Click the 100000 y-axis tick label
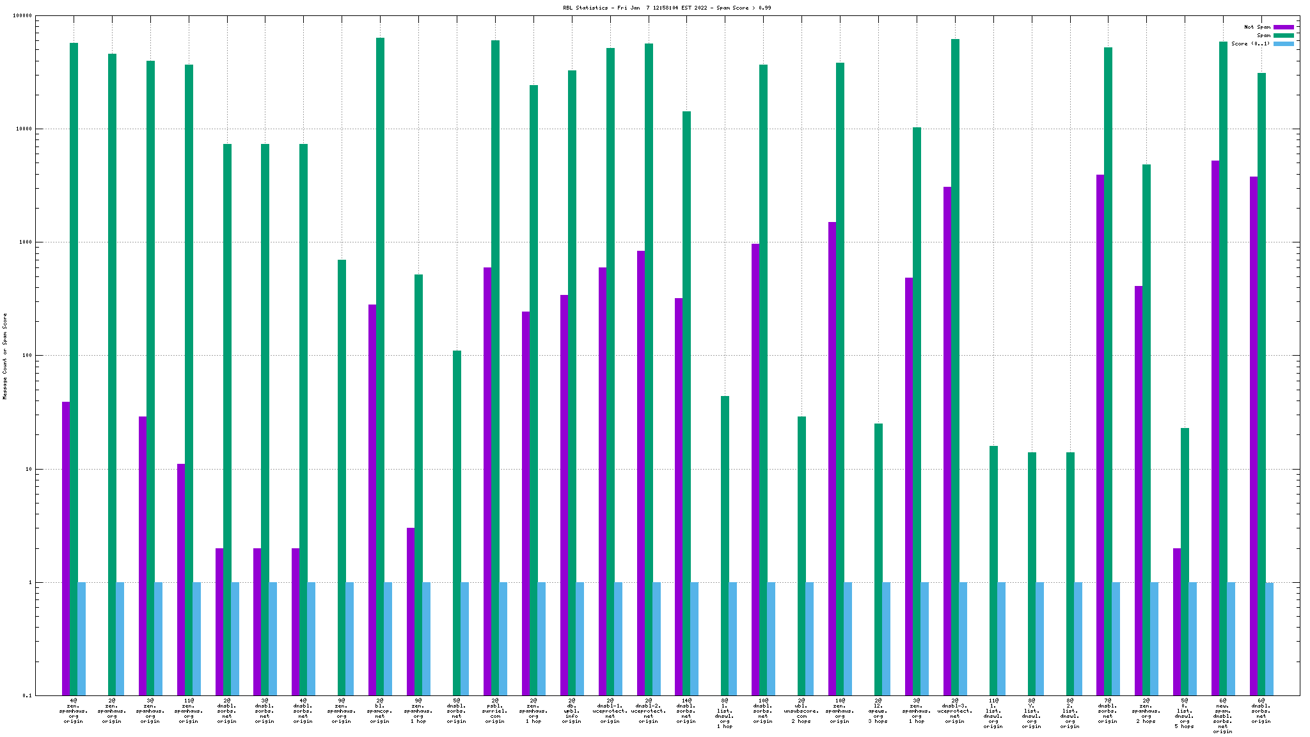Viewport: 1310px width, 737px height. pos(21,16)
